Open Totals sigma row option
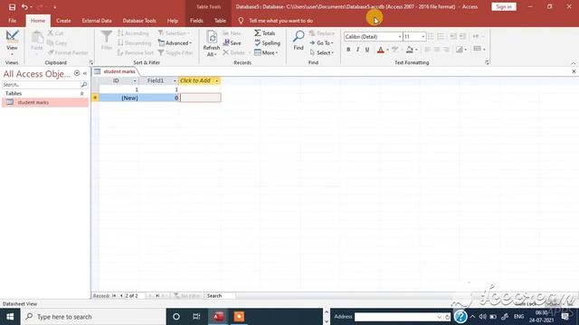 click(265, 33)
